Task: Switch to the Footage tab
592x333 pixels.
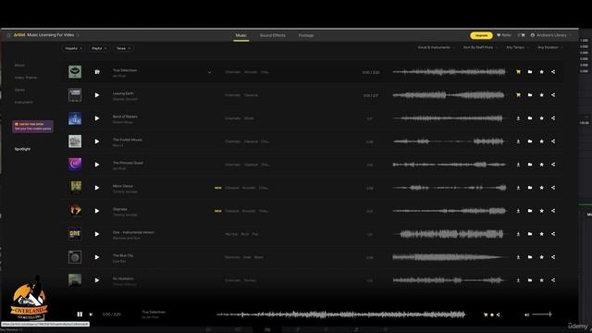Action: (x=306, y=35)
